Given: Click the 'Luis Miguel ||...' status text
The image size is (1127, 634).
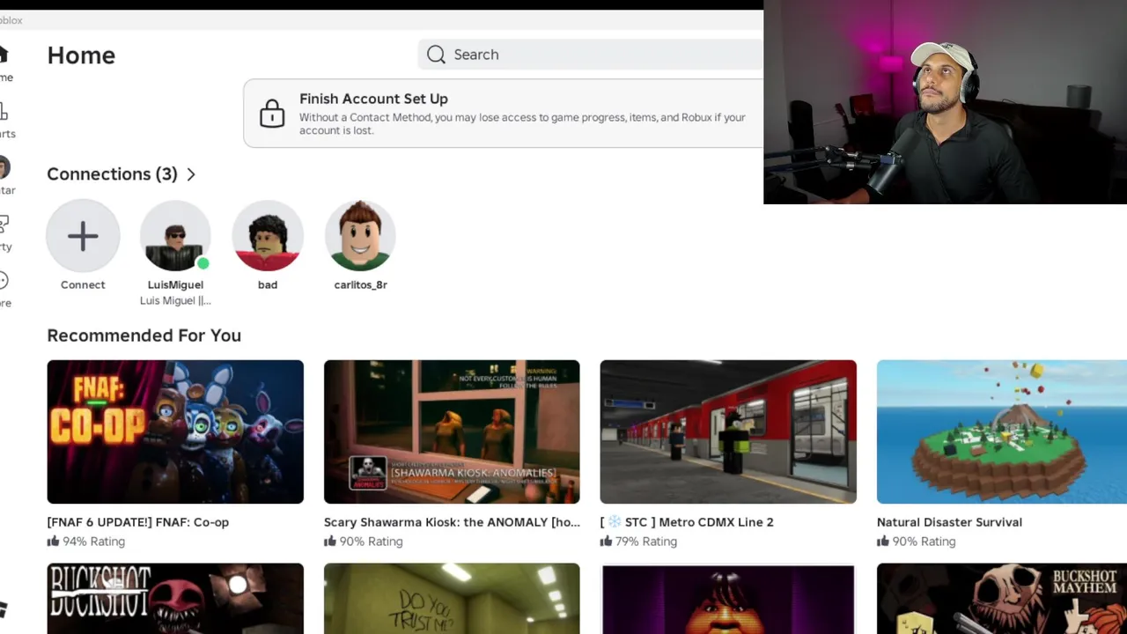Looking at the screenshot, I should (x=175, y=300).
